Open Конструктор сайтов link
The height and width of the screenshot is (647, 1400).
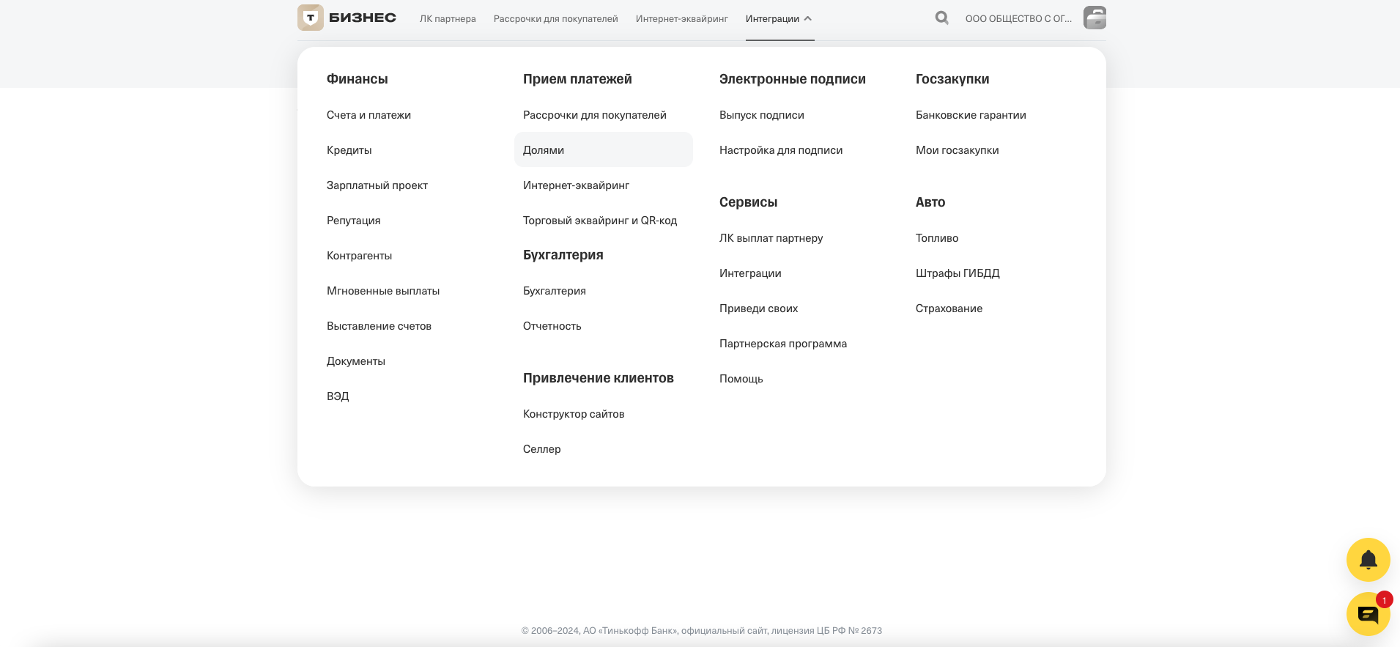[x=574, y=414]
